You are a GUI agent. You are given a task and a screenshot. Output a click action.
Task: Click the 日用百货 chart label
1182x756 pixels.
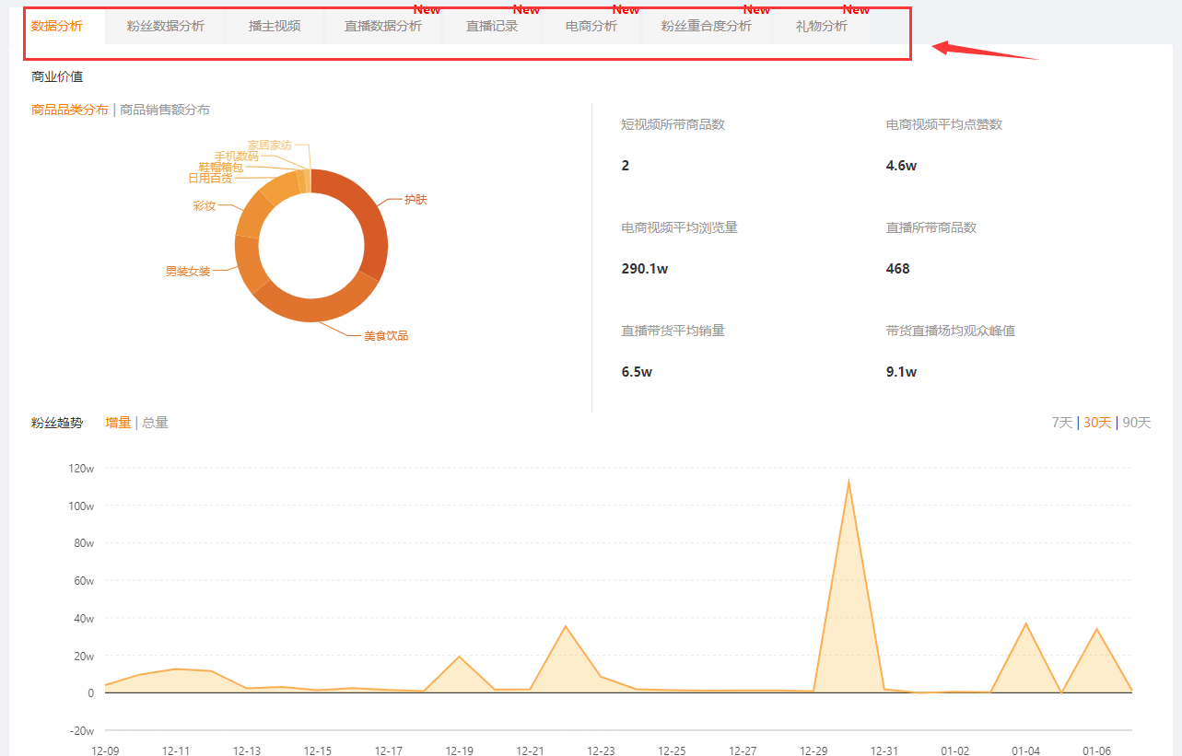click(210, 179)
